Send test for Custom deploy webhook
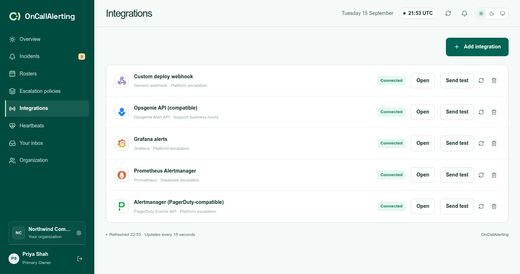 point(457,80)
